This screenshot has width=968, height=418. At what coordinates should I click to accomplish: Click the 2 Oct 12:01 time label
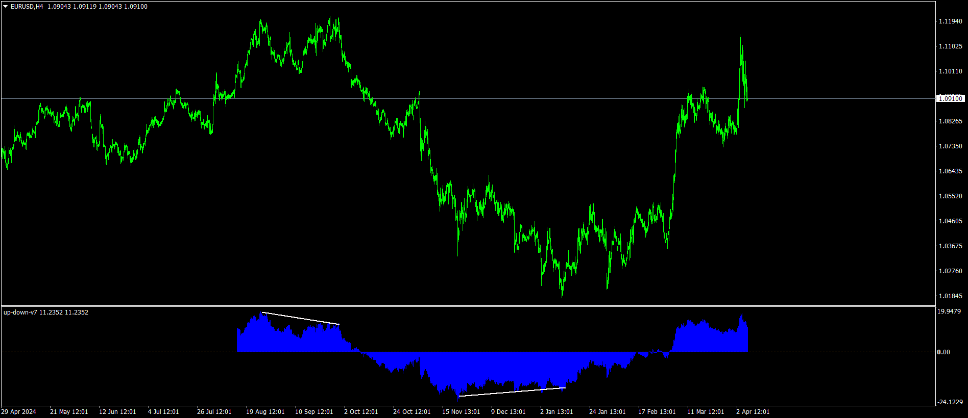pos(361,411)
